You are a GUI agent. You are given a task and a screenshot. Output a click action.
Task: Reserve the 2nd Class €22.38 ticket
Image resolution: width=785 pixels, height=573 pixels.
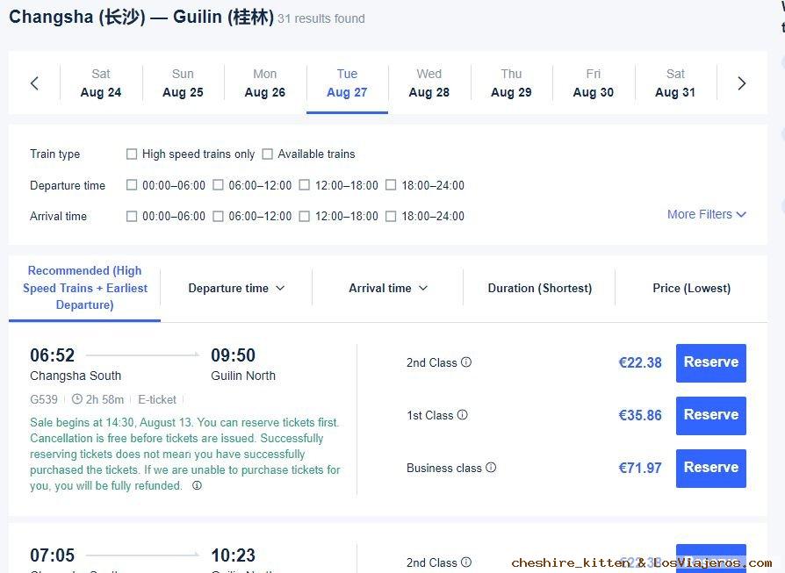[711, 362]
